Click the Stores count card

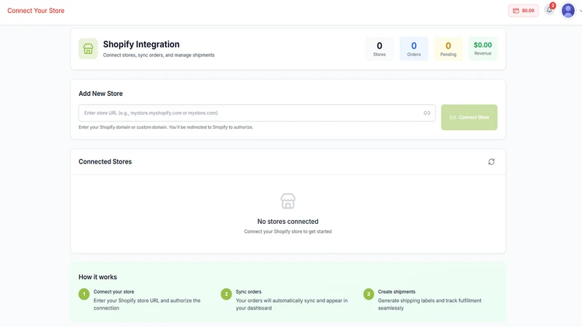click(379, 49)
